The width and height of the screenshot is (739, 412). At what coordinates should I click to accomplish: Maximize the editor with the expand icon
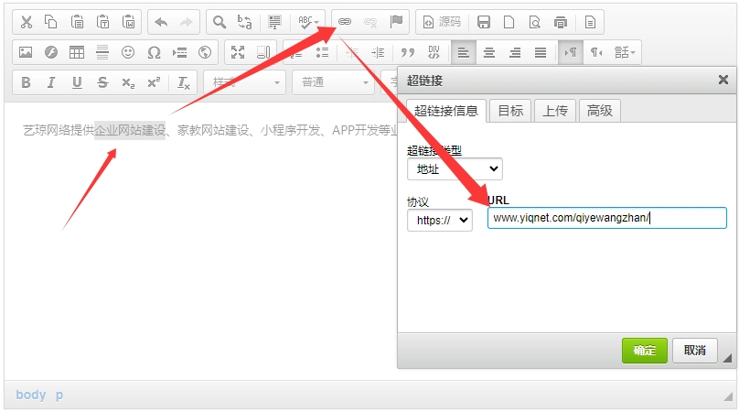tap(238, 52)
